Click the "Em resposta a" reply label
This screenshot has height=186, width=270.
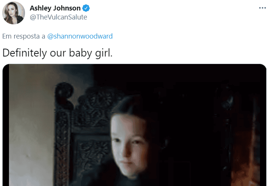click(x=24, y=36)
